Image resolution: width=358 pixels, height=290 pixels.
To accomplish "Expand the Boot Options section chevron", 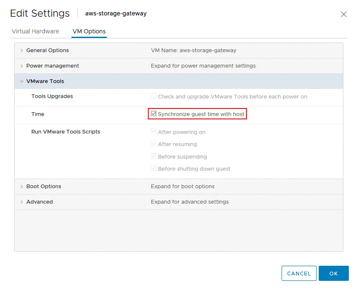I will pyautogui.click(x=22, y=187).
